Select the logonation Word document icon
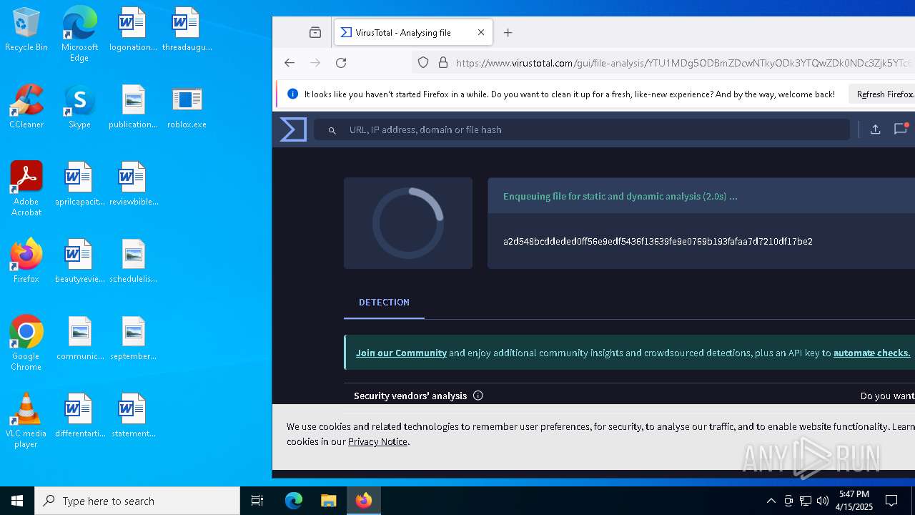The height and width of the screenshot is (515, 915). [133, 30]
